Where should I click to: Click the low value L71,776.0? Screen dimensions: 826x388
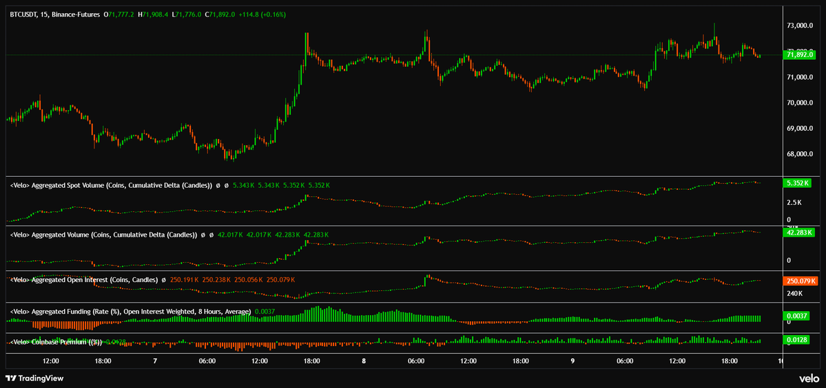click(x=187, y=14)
